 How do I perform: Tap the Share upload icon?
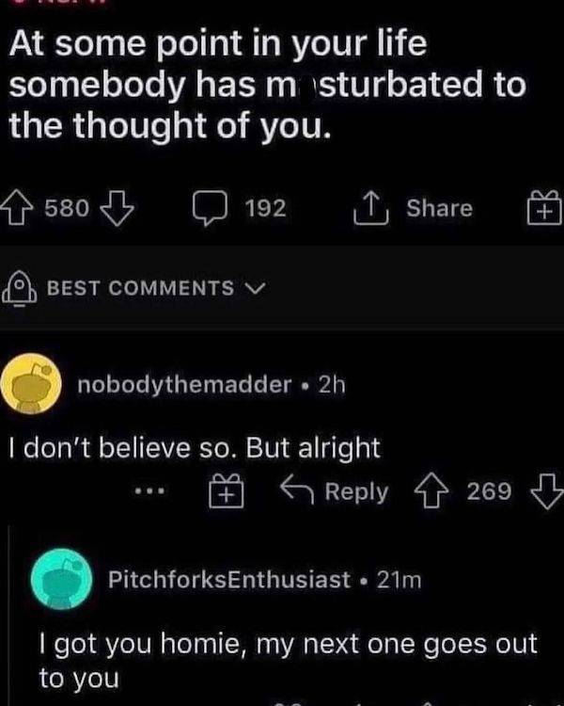click(x=371, y=208)
